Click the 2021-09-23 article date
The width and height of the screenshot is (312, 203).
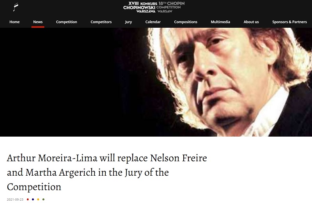pyautogui.click(x=15, y=199)
